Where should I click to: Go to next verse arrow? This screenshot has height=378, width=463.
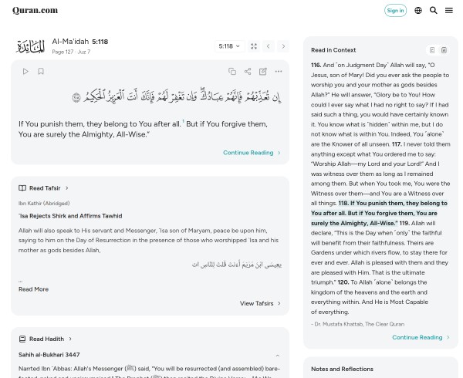[x=283, y=46]
